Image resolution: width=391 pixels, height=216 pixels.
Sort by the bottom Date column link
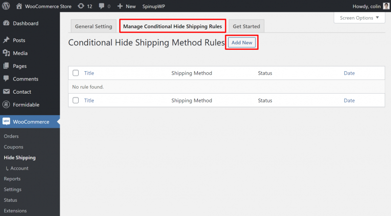[x=349, y=100]
